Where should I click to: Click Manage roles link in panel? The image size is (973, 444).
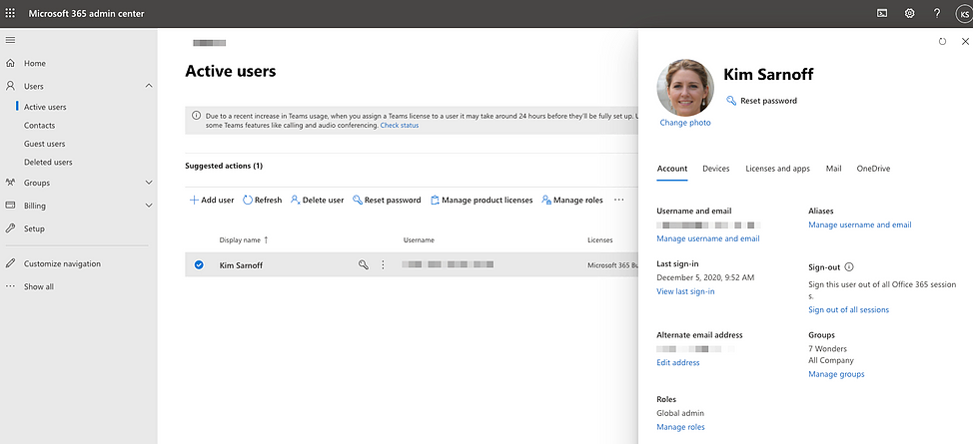point(680,427)
